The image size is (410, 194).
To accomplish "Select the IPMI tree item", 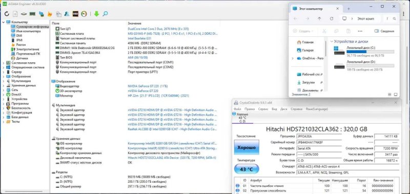I will point(19,40).
